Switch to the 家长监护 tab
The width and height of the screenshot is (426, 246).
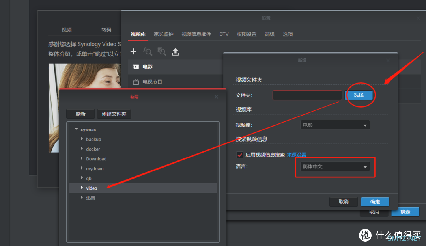pyautogui.click(x=163, y=34)
